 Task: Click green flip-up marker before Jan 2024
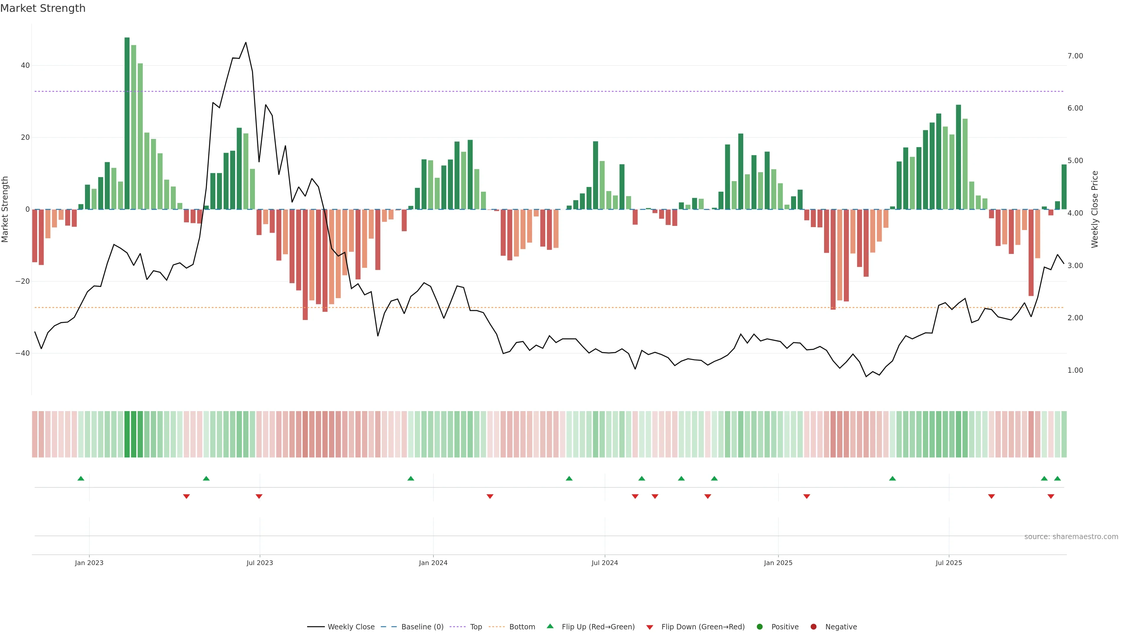point(411,478)
